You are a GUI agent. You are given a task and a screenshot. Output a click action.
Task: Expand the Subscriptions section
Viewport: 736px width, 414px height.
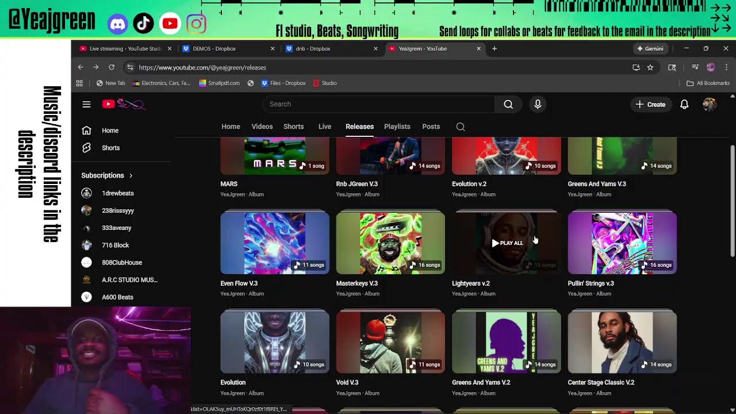(107, 175)
